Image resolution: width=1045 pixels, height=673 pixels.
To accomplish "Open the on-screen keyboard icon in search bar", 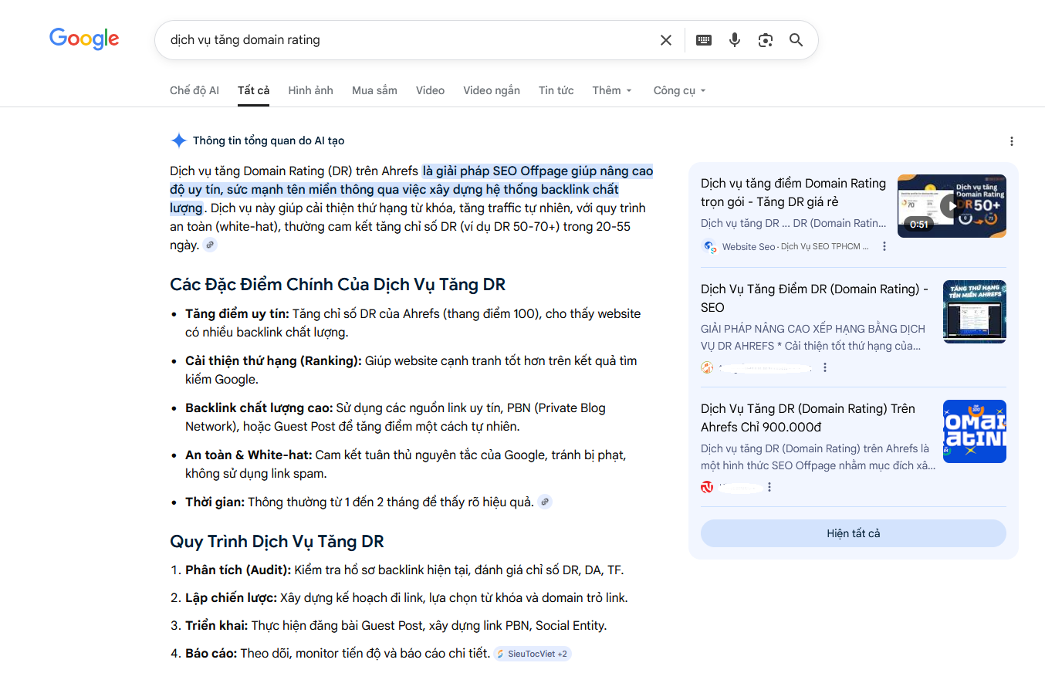I will 703,39.
